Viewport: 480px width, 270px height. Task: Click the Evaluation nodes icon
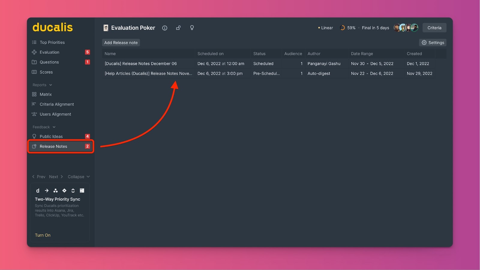tap(34, 52)
